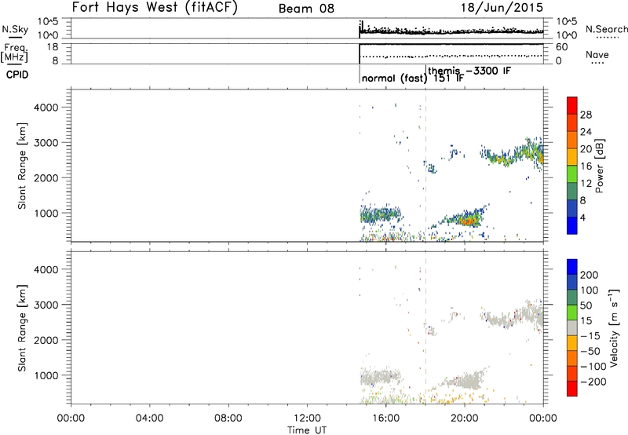Click the 16:00 time axis label
Image resolution: width=628 pixels, height=435 pixels.
pyautogui.click(x=385, y=419)
